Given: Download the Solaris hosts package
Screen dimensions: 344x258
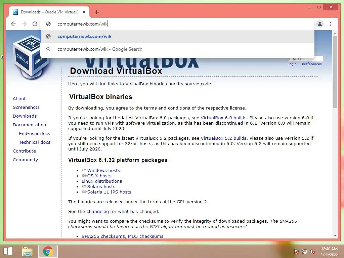Looking at the screenshot, I should pos(101,187).
